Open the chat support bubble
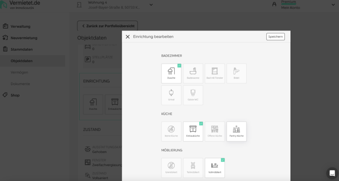Screen dimensions: 339x181 click(332, 173)
